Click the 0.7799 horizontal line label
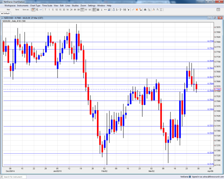This screenshot has height=179, width=224. [x=211, y=41]
